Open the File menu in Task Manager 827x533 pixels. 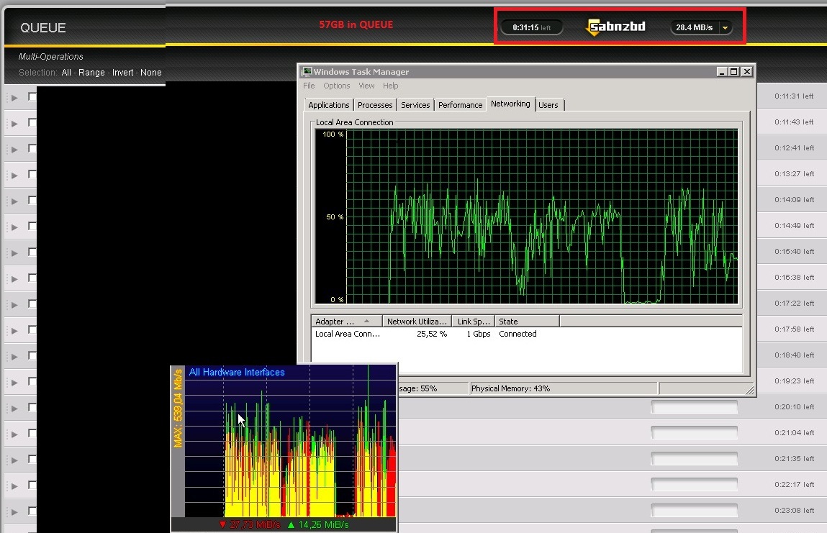tap(309, 86)
